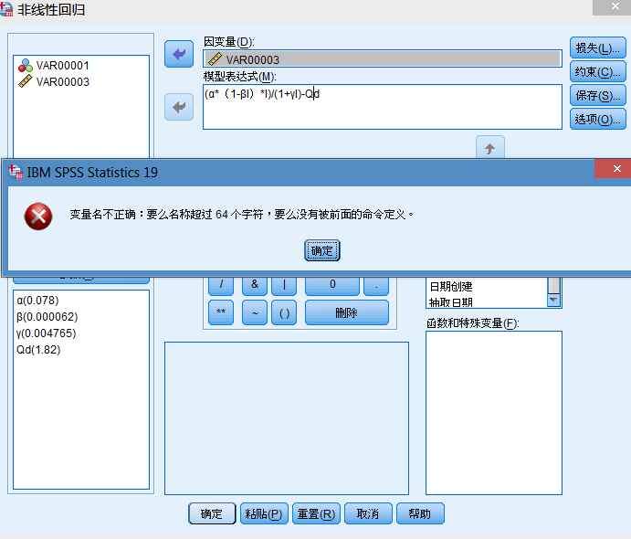Click the Help (帮助) button

tap(420, 513)
